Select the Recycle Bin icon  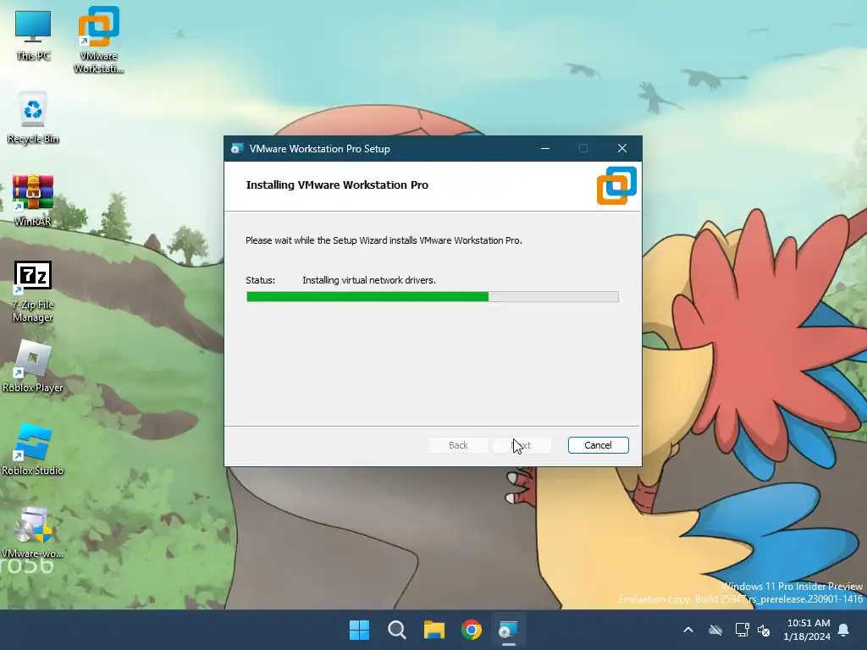pyautogui.click(x=33, y=118)
